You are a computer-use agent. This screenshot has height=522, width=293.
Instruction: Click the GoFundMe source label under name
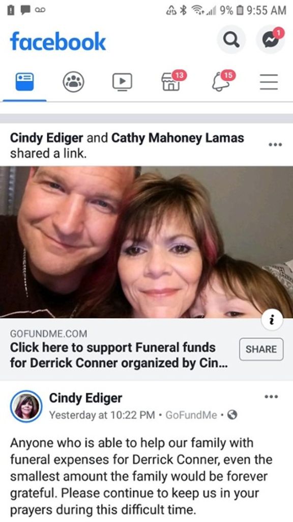191,415
